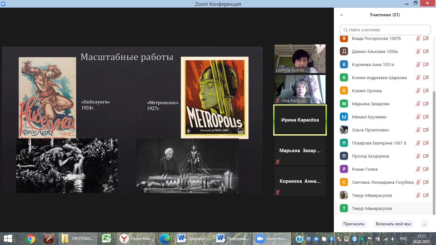Select highlighted Тимур Мамарасулов row with green avatar
The height and width of the screenshot is (245, 436).
(383, 208)
